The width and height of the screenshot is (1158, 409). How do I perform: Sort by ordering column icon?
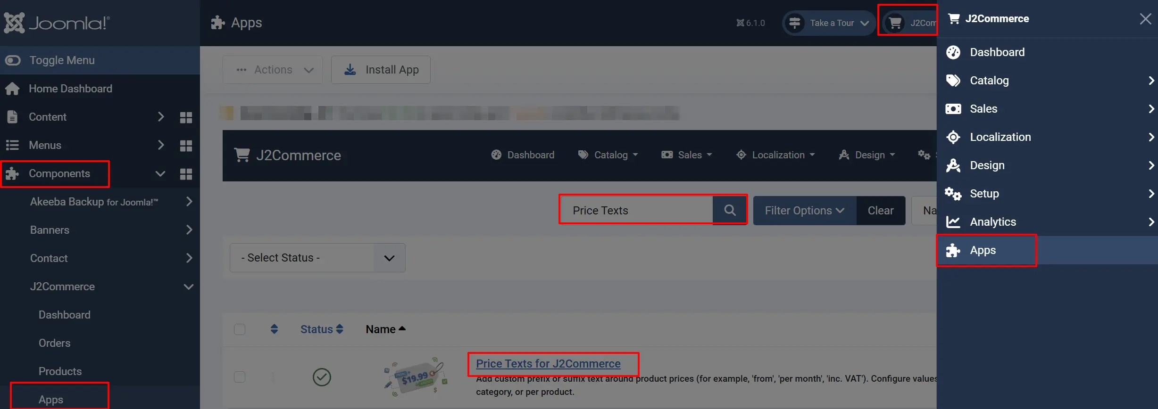point(275,329)
